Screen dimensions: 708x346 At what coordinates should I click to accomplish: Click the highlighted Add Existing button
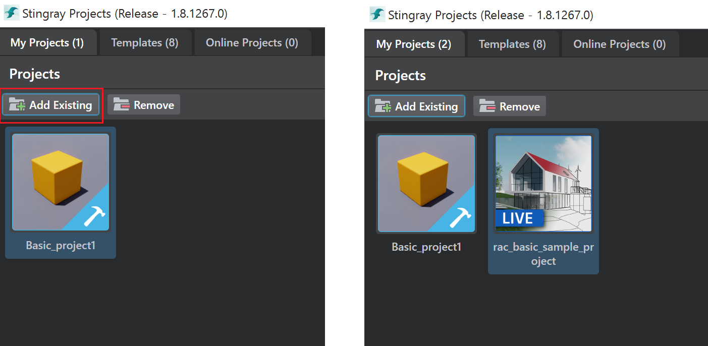[51, 104]
